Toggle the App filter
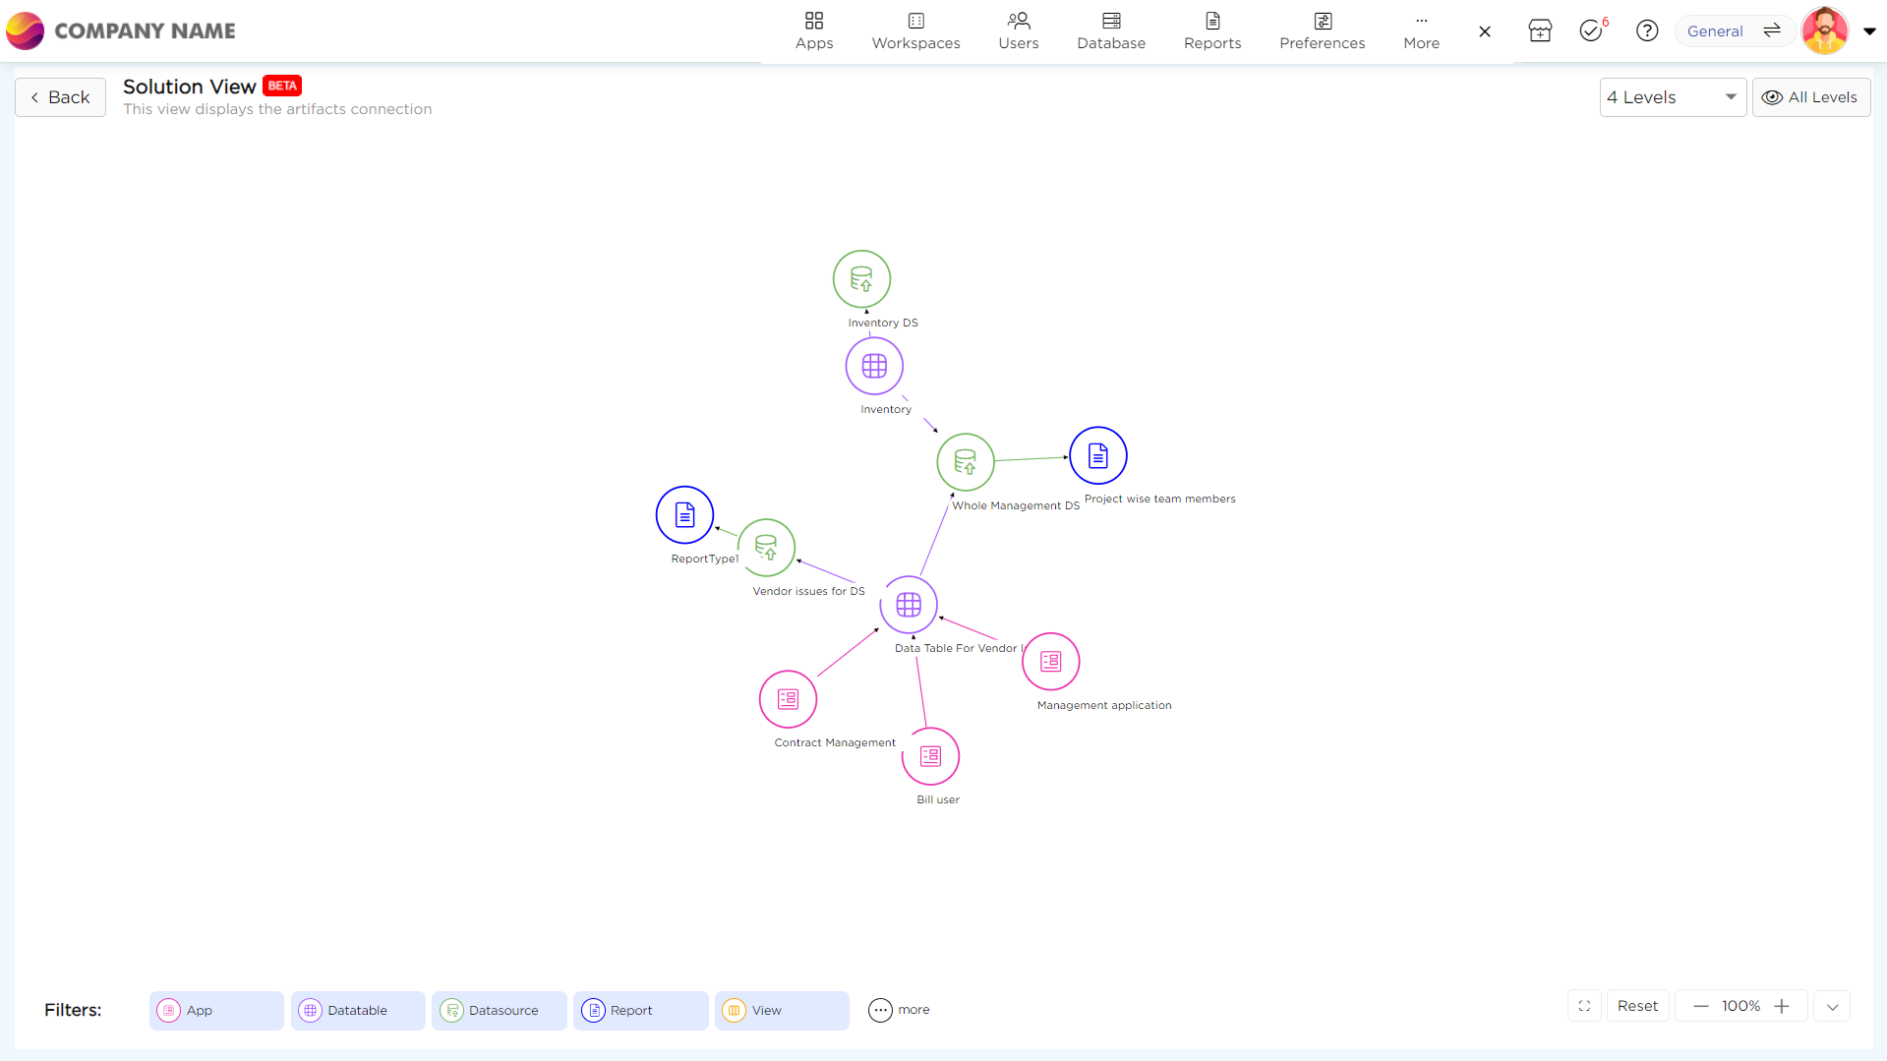This screenshot has width=1887, height=1061. 216,1011
